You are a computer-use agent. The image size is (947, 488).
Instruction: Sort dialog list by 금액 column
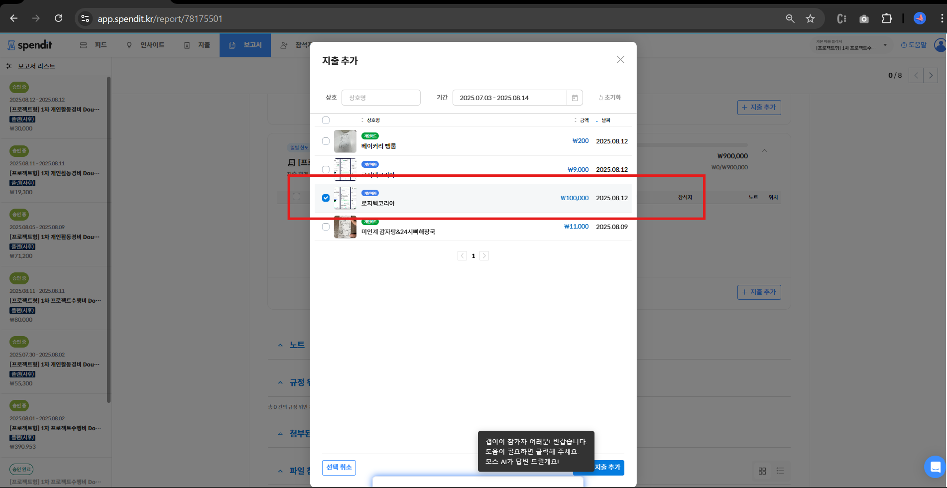click(x=582, y=120)
